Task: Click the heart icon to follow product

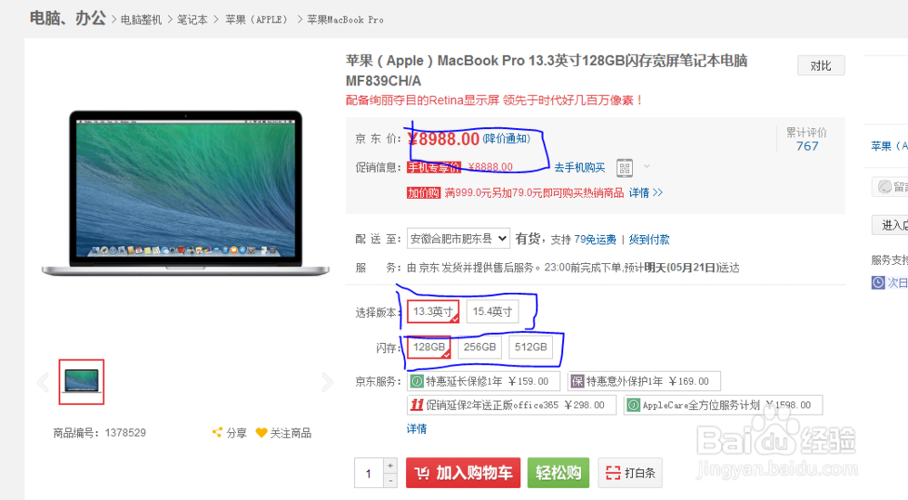Action: [x=262, y=433]
